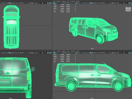Toggle Resolution Gate in side panel

(80, 53)
